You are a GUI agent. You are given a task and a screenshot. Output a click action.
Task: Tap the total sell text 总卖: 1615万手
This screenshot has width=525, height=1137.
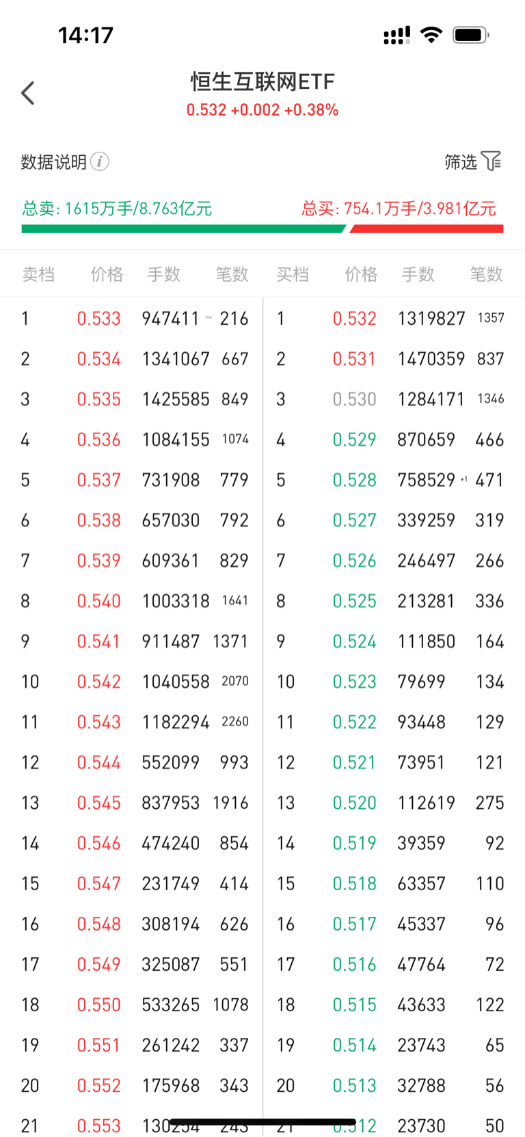(x=79, y=209)
